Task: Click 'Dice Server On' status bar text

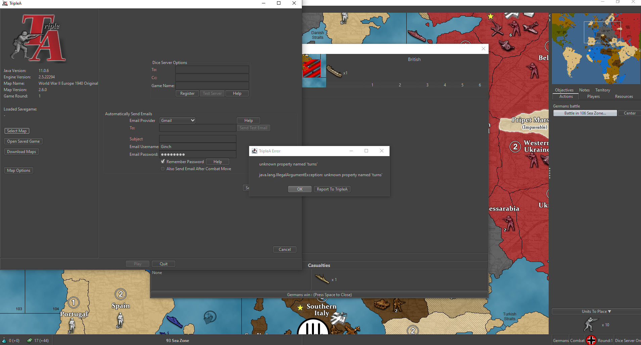Action: (628, 340)
